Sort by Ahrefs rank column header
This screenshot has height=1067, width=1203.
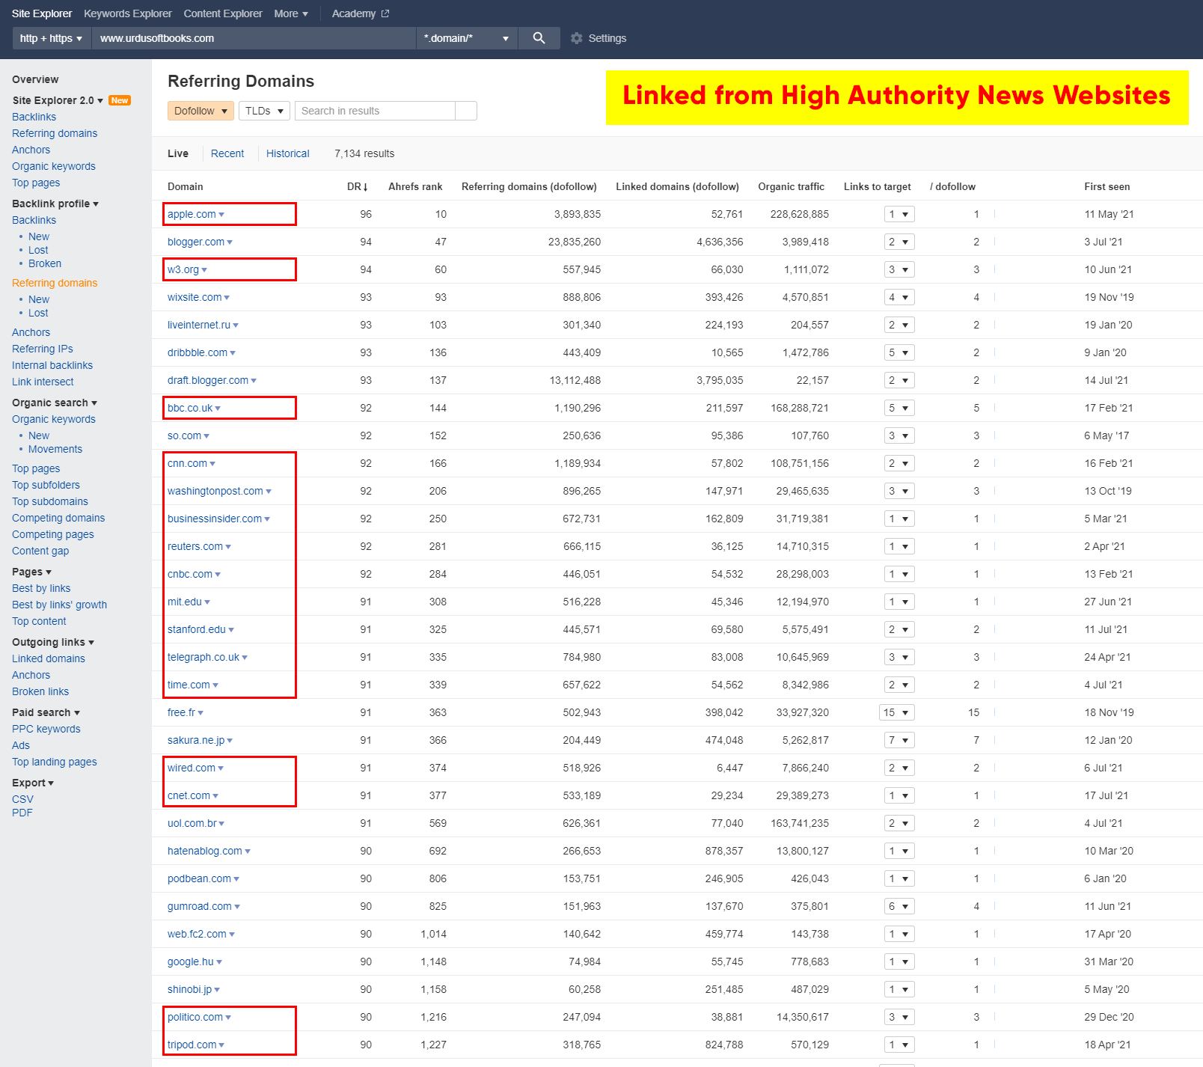pos(415,186)
